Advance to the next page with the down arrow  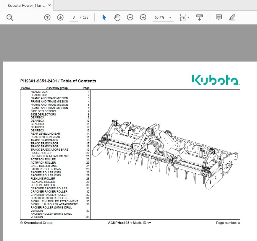(x=60, y=17)
